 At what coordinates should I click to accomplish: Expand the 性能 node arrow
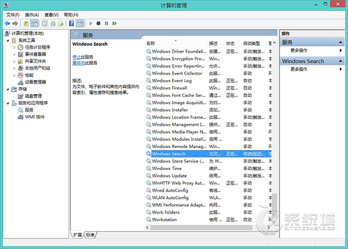pos(14,75)
